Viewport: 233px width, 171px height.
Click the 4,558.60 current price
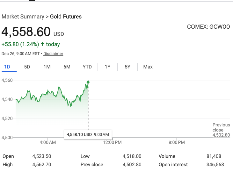coord(26,32)
